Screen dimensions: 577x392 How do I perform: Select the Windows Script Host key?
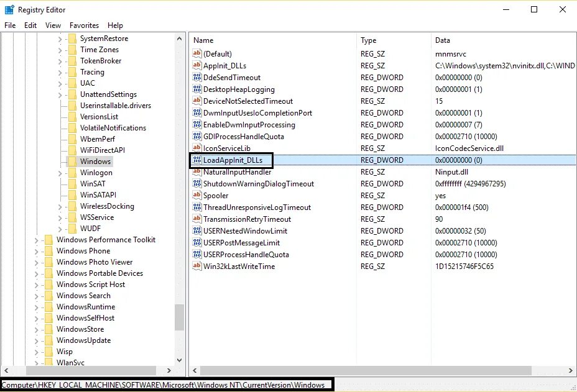[91, 285]
